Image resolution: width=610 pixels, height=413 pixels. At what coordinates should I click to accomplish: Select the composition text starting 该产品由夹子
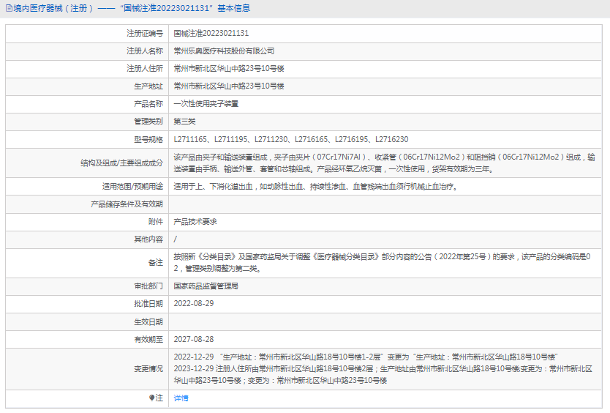[x=385, y=163]
